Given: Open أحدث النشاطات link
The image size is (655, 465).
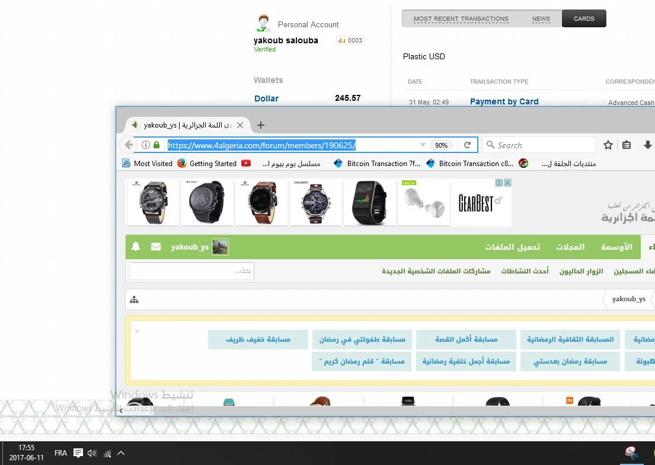Looking at the screenshot, I should tap(525, 271).
